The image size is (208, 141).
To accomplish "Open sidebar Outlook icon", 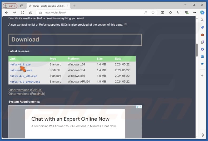I will [x=202, y=57].
